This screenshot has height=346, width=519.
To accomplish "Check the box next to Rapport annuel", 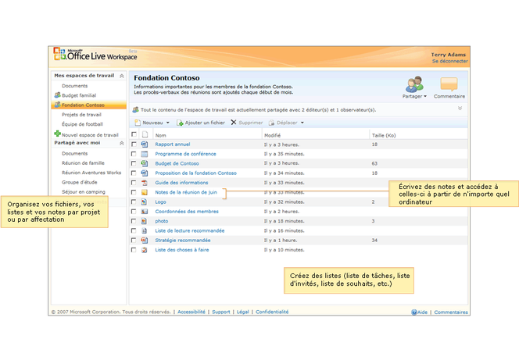I will (134, 144).
